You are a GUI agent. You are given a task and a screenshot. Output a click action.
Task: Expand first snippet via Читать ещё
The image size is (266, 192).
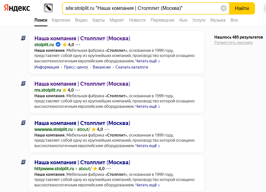tap(147, 61)
